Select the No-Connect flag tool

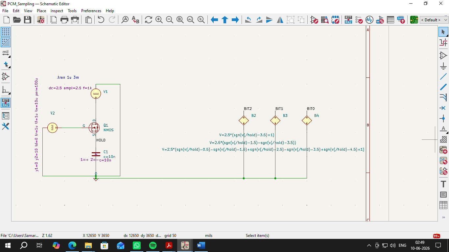[443, 108]
